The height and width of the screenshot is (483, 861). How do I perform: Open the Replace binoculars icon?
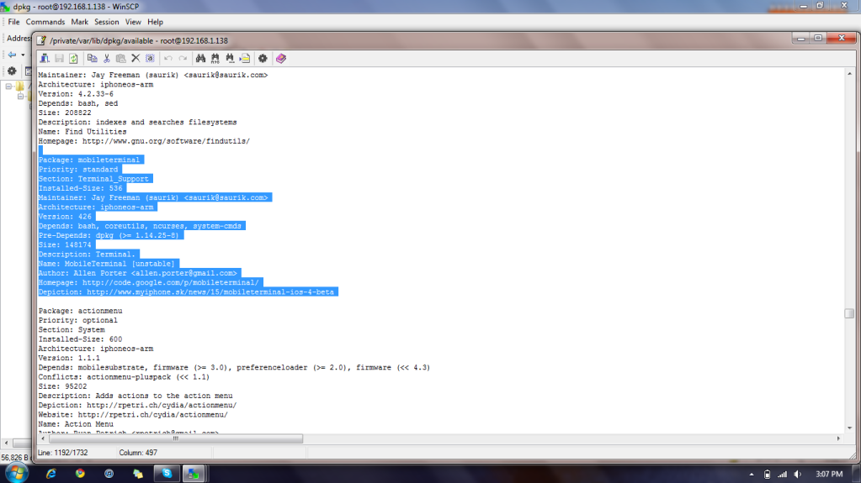coord(215,58)
